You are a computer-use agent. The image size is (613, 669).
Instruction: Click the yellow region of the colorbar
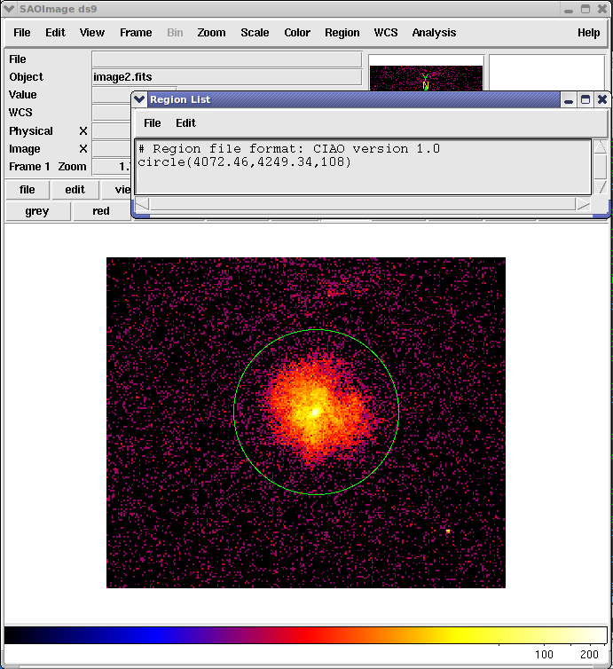[452, 634]
